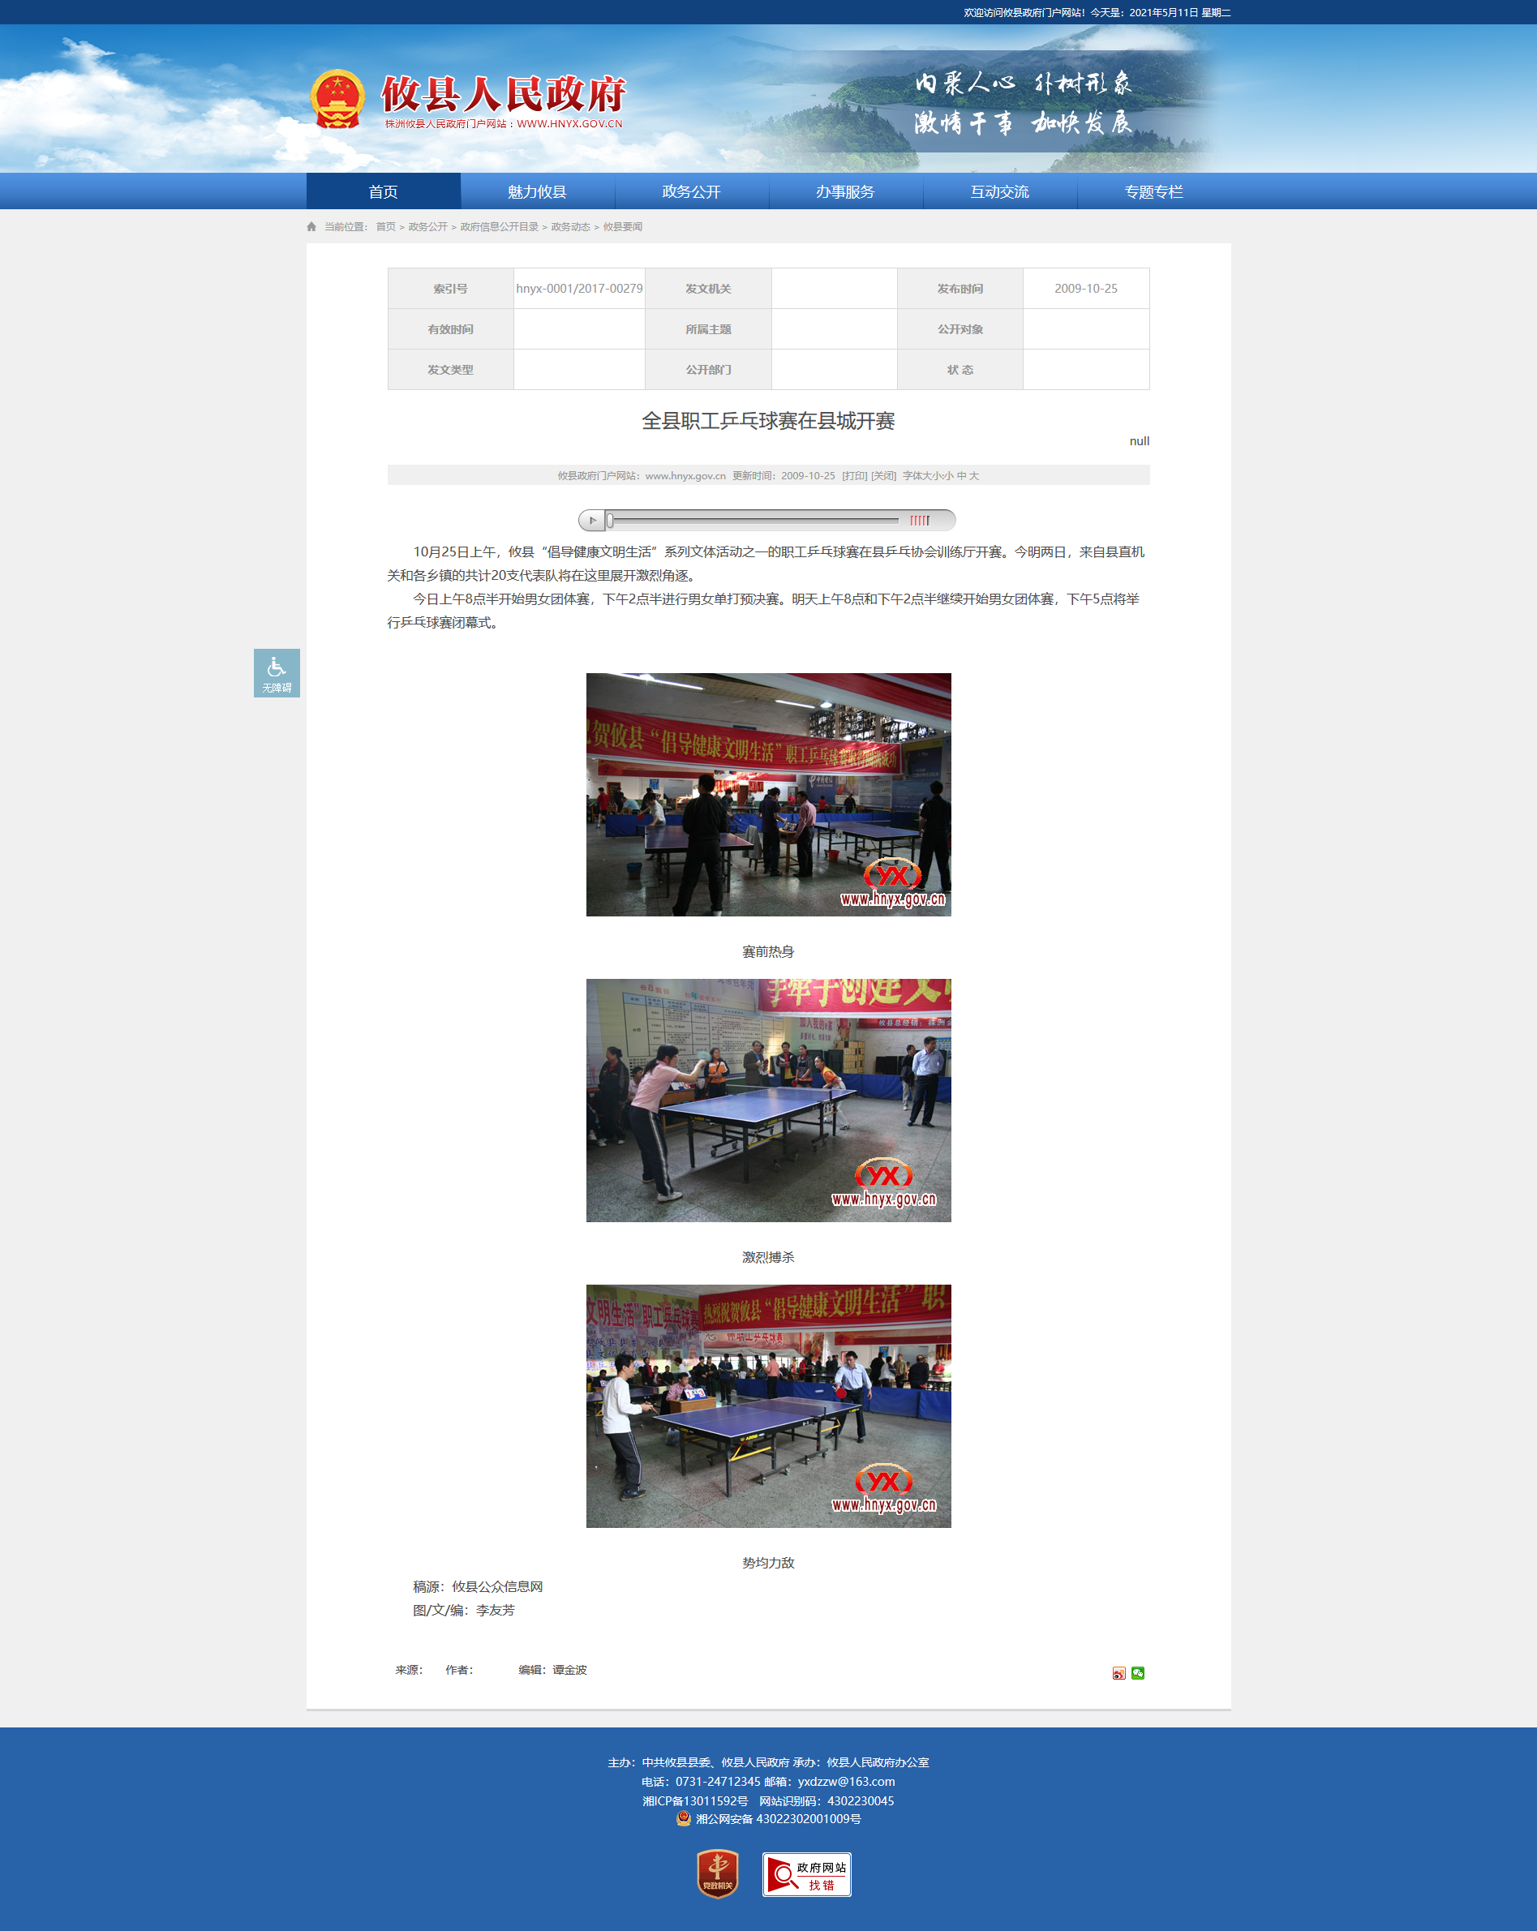
Task: Set font size to 大
Action: [x=973, y=477]
